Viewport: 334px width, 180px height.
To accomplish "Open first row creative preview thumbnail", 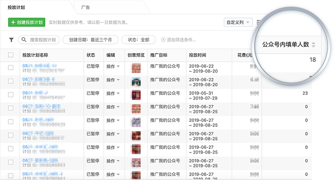I will pyautogui.click(x=136, y=68).
